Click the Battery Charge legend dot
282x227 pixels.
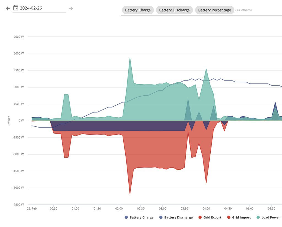pos(126,217)
